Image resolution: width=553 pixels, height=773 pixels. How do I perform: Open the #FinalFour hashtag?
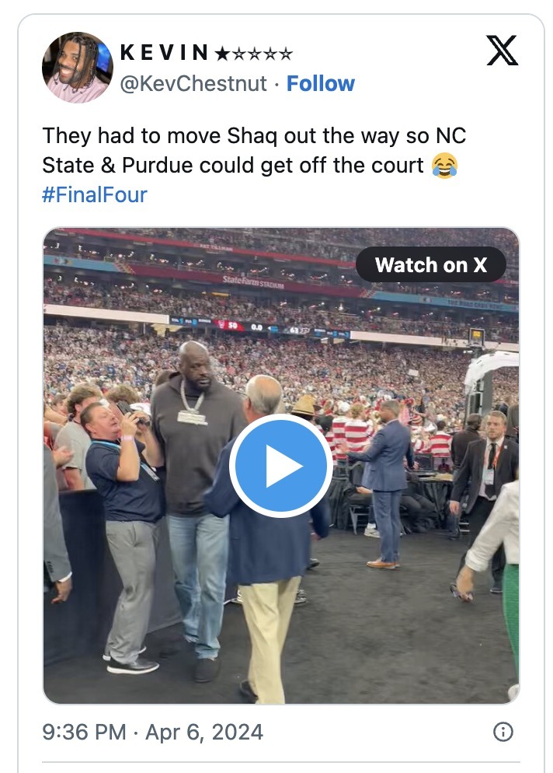click(95, 194)
